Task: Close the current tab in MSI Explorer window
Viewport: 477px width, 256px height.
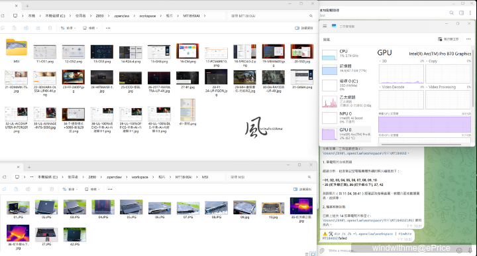Action: (x=19, y=167)
